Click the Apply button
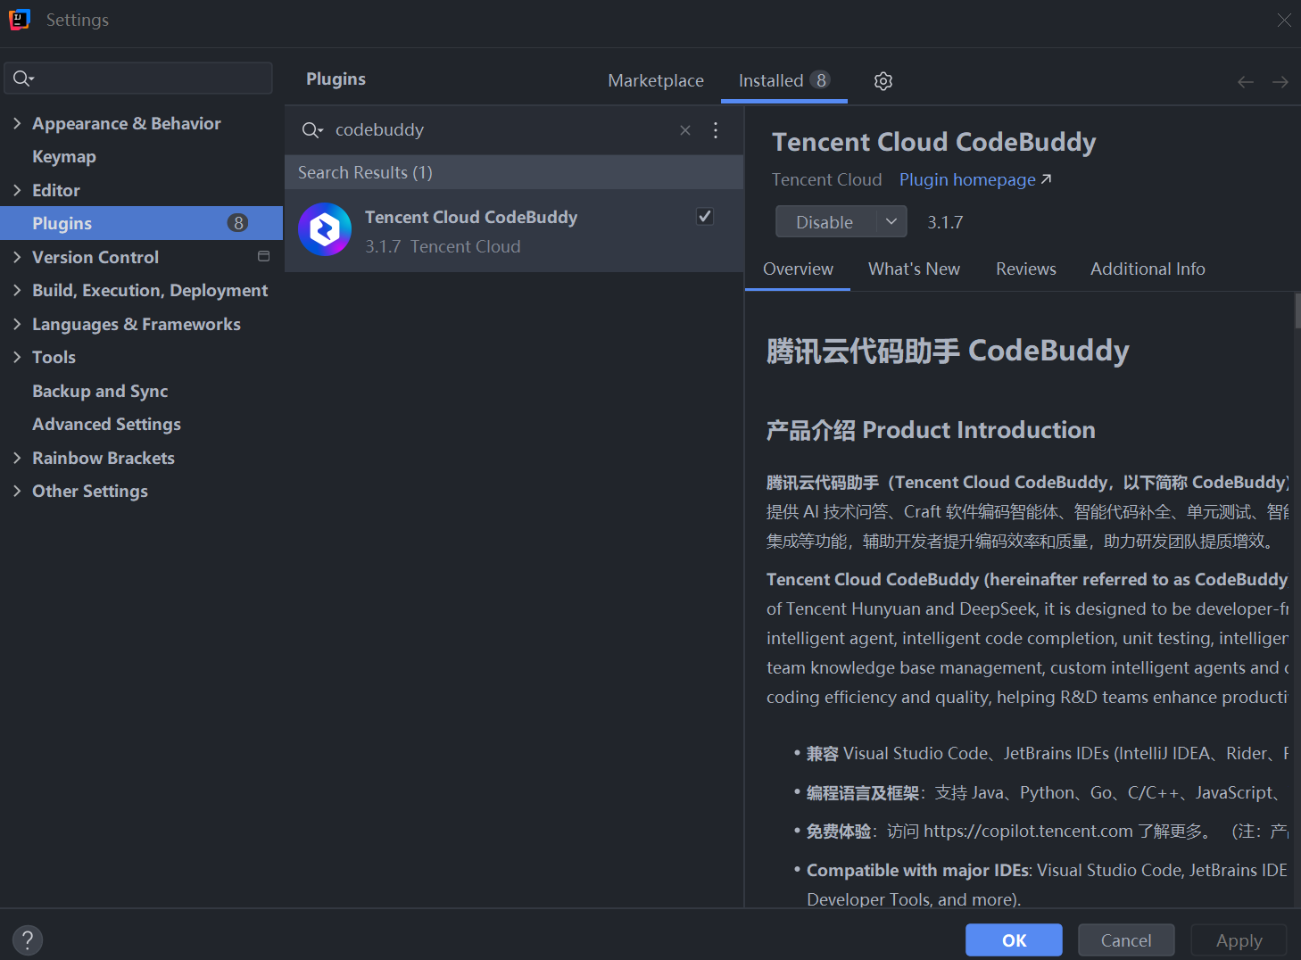The width and height of the screenshot is (1301, 960). coord(1239,940)
